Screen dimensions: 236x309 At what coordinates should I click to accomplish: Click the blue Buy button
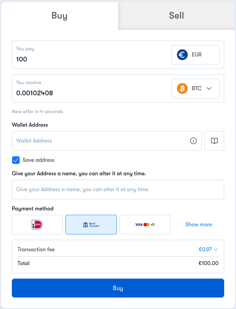coord(118,288)
